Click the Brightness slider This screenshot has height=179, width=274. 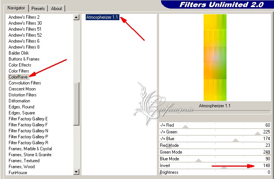pyautogui.click(x=215, y=172)
